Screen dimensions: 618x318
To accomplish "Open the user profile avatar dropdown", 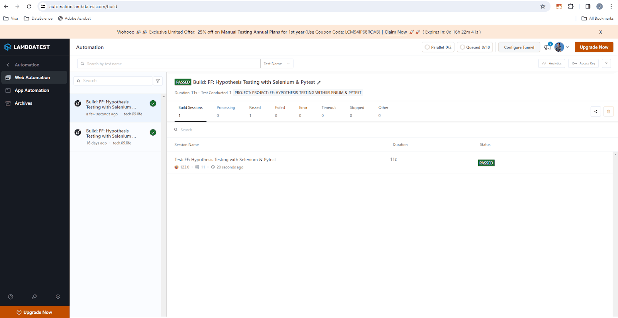I will (561, 47).
